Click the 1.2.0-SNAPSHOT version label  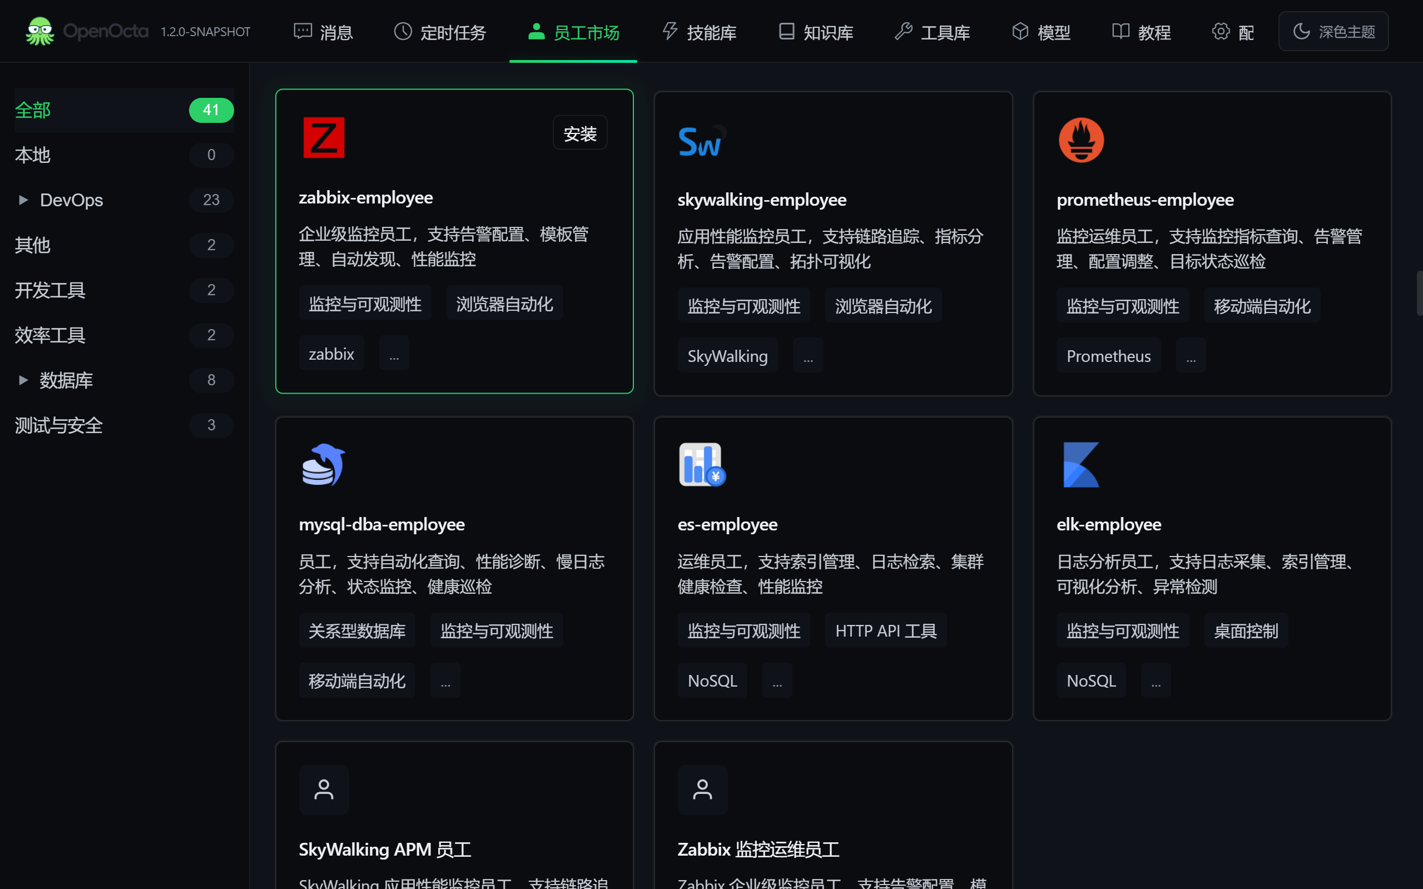tap(205, 32)
